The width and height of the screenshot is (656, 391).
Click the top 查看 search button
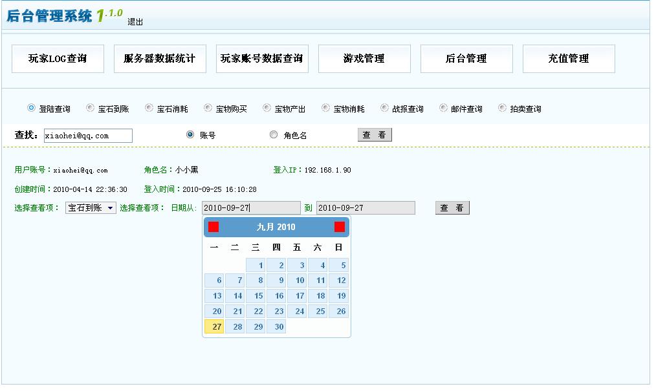375,134
